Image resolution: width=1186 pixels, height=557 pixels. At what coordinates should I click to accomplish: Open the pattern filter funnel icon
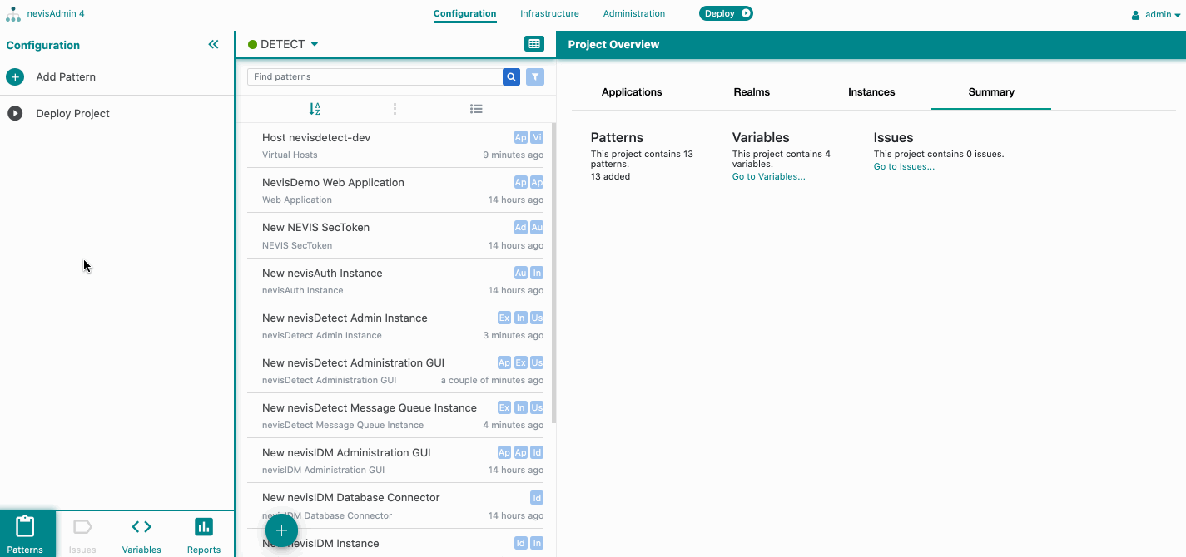click(x=535, y=76)
